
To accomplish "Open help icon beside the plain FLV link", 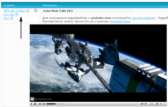I will tap(12, 18).
